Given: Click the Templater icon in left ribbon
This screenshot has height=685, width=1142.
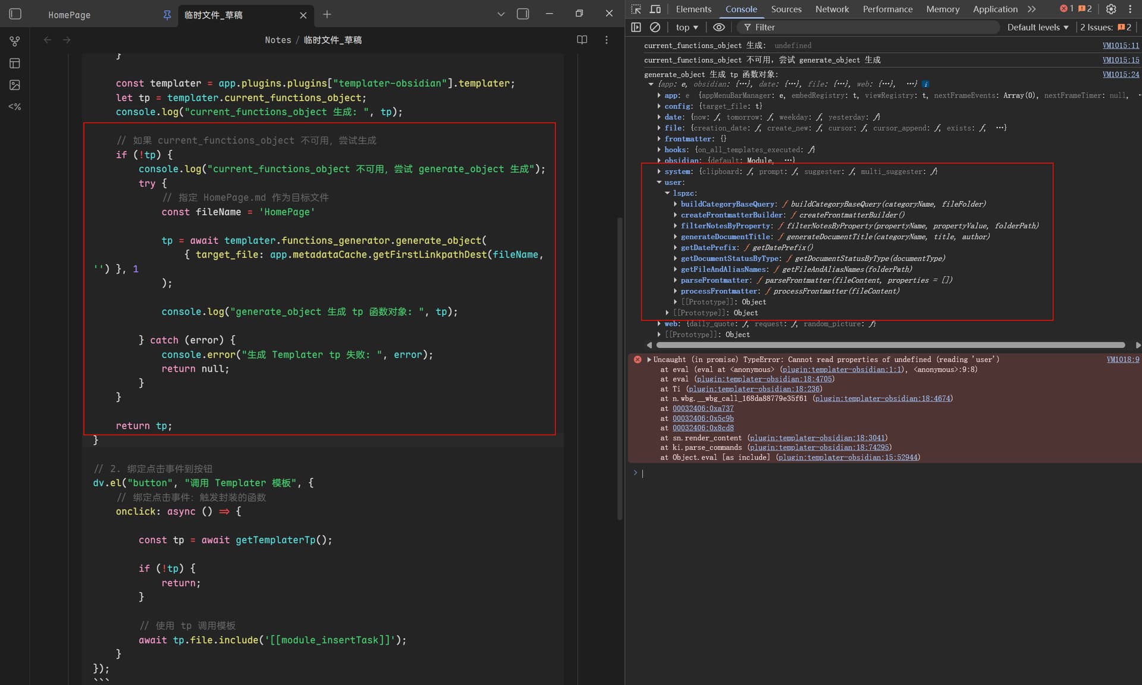Looking at the screenshot, I should 15,107.
